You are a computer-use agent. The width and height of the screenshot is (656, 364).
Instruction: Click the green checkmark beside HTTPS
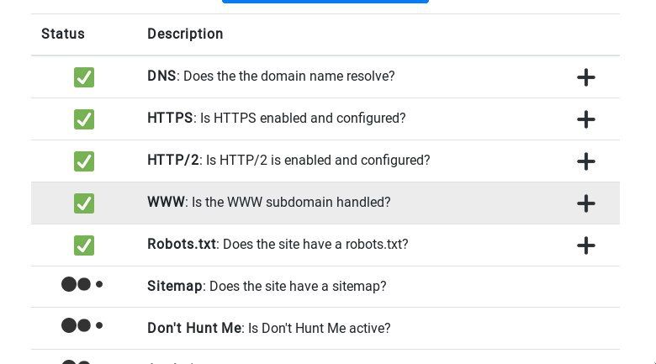click(x=83, y=119)
